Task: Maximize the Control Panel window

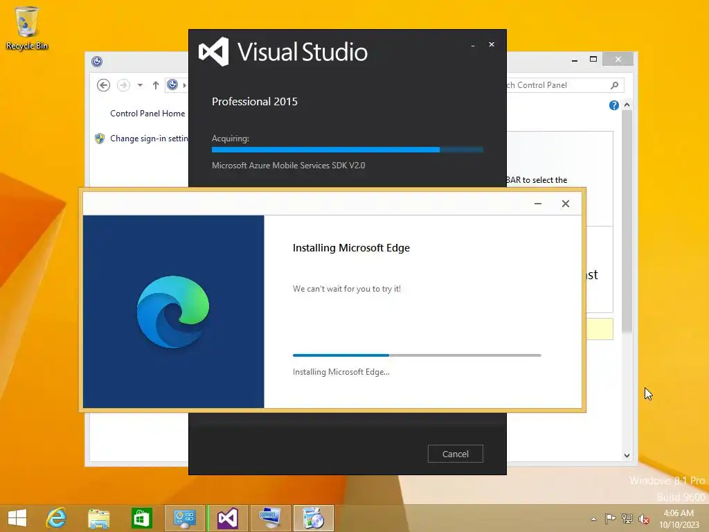Action: point(593,60)
